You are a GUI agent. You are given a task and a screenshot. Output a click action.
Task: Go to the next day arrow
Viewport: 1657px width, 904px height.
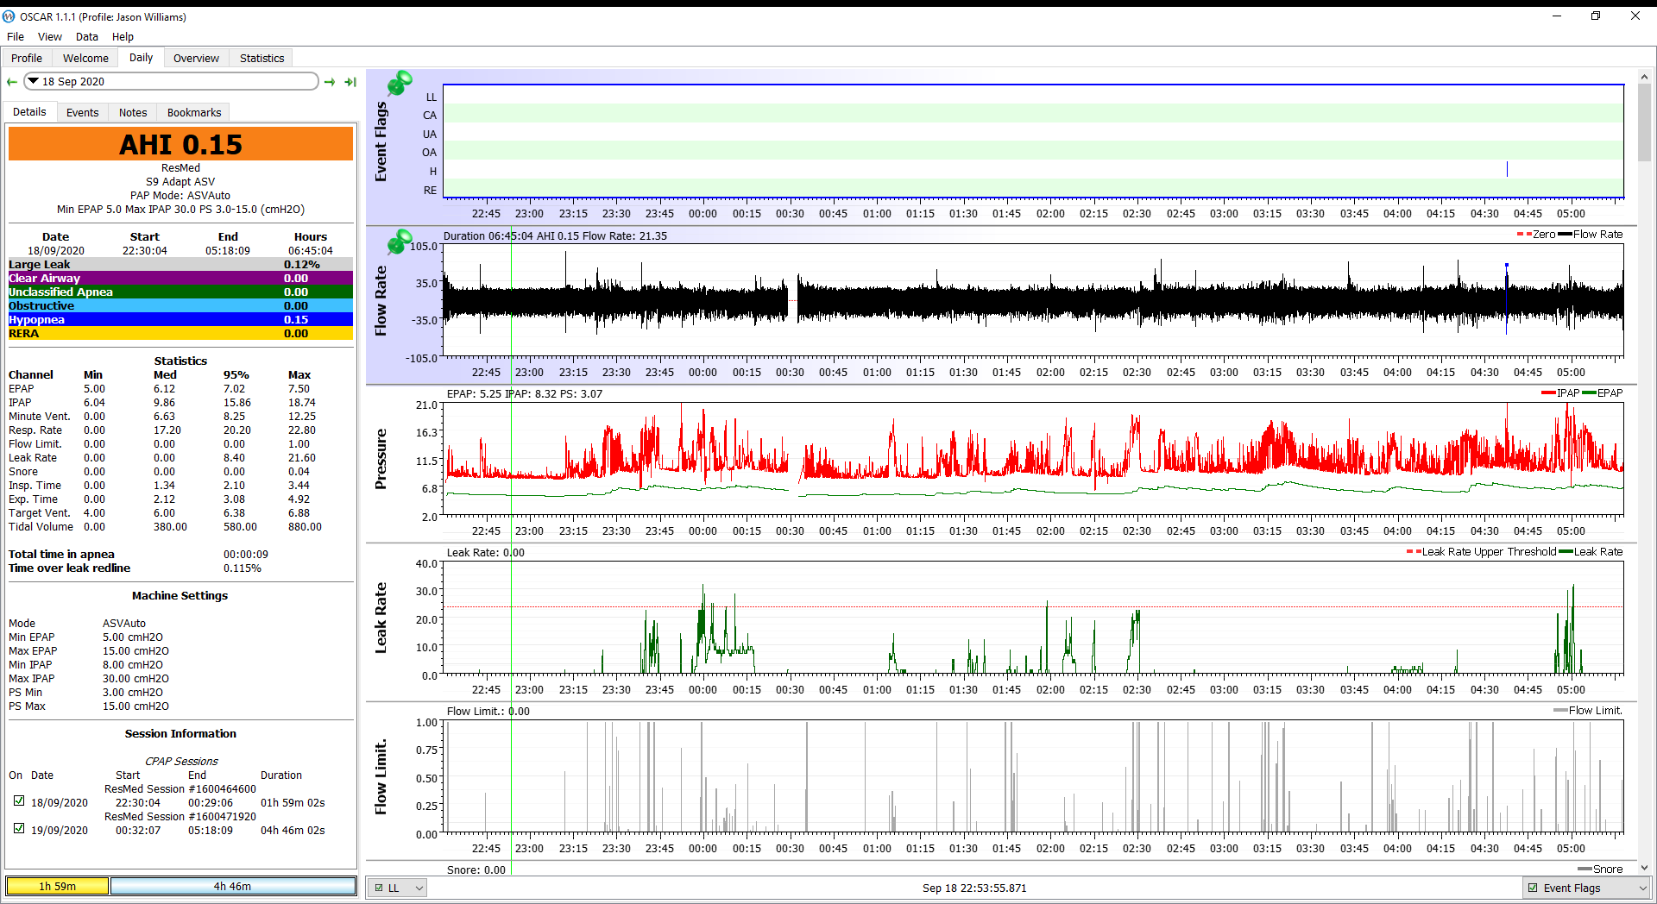(x=330, y=82)
